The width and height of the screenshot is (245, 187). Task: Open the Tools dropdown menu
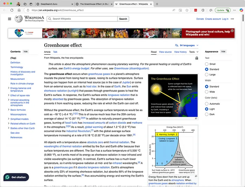[x=193, y=52]
